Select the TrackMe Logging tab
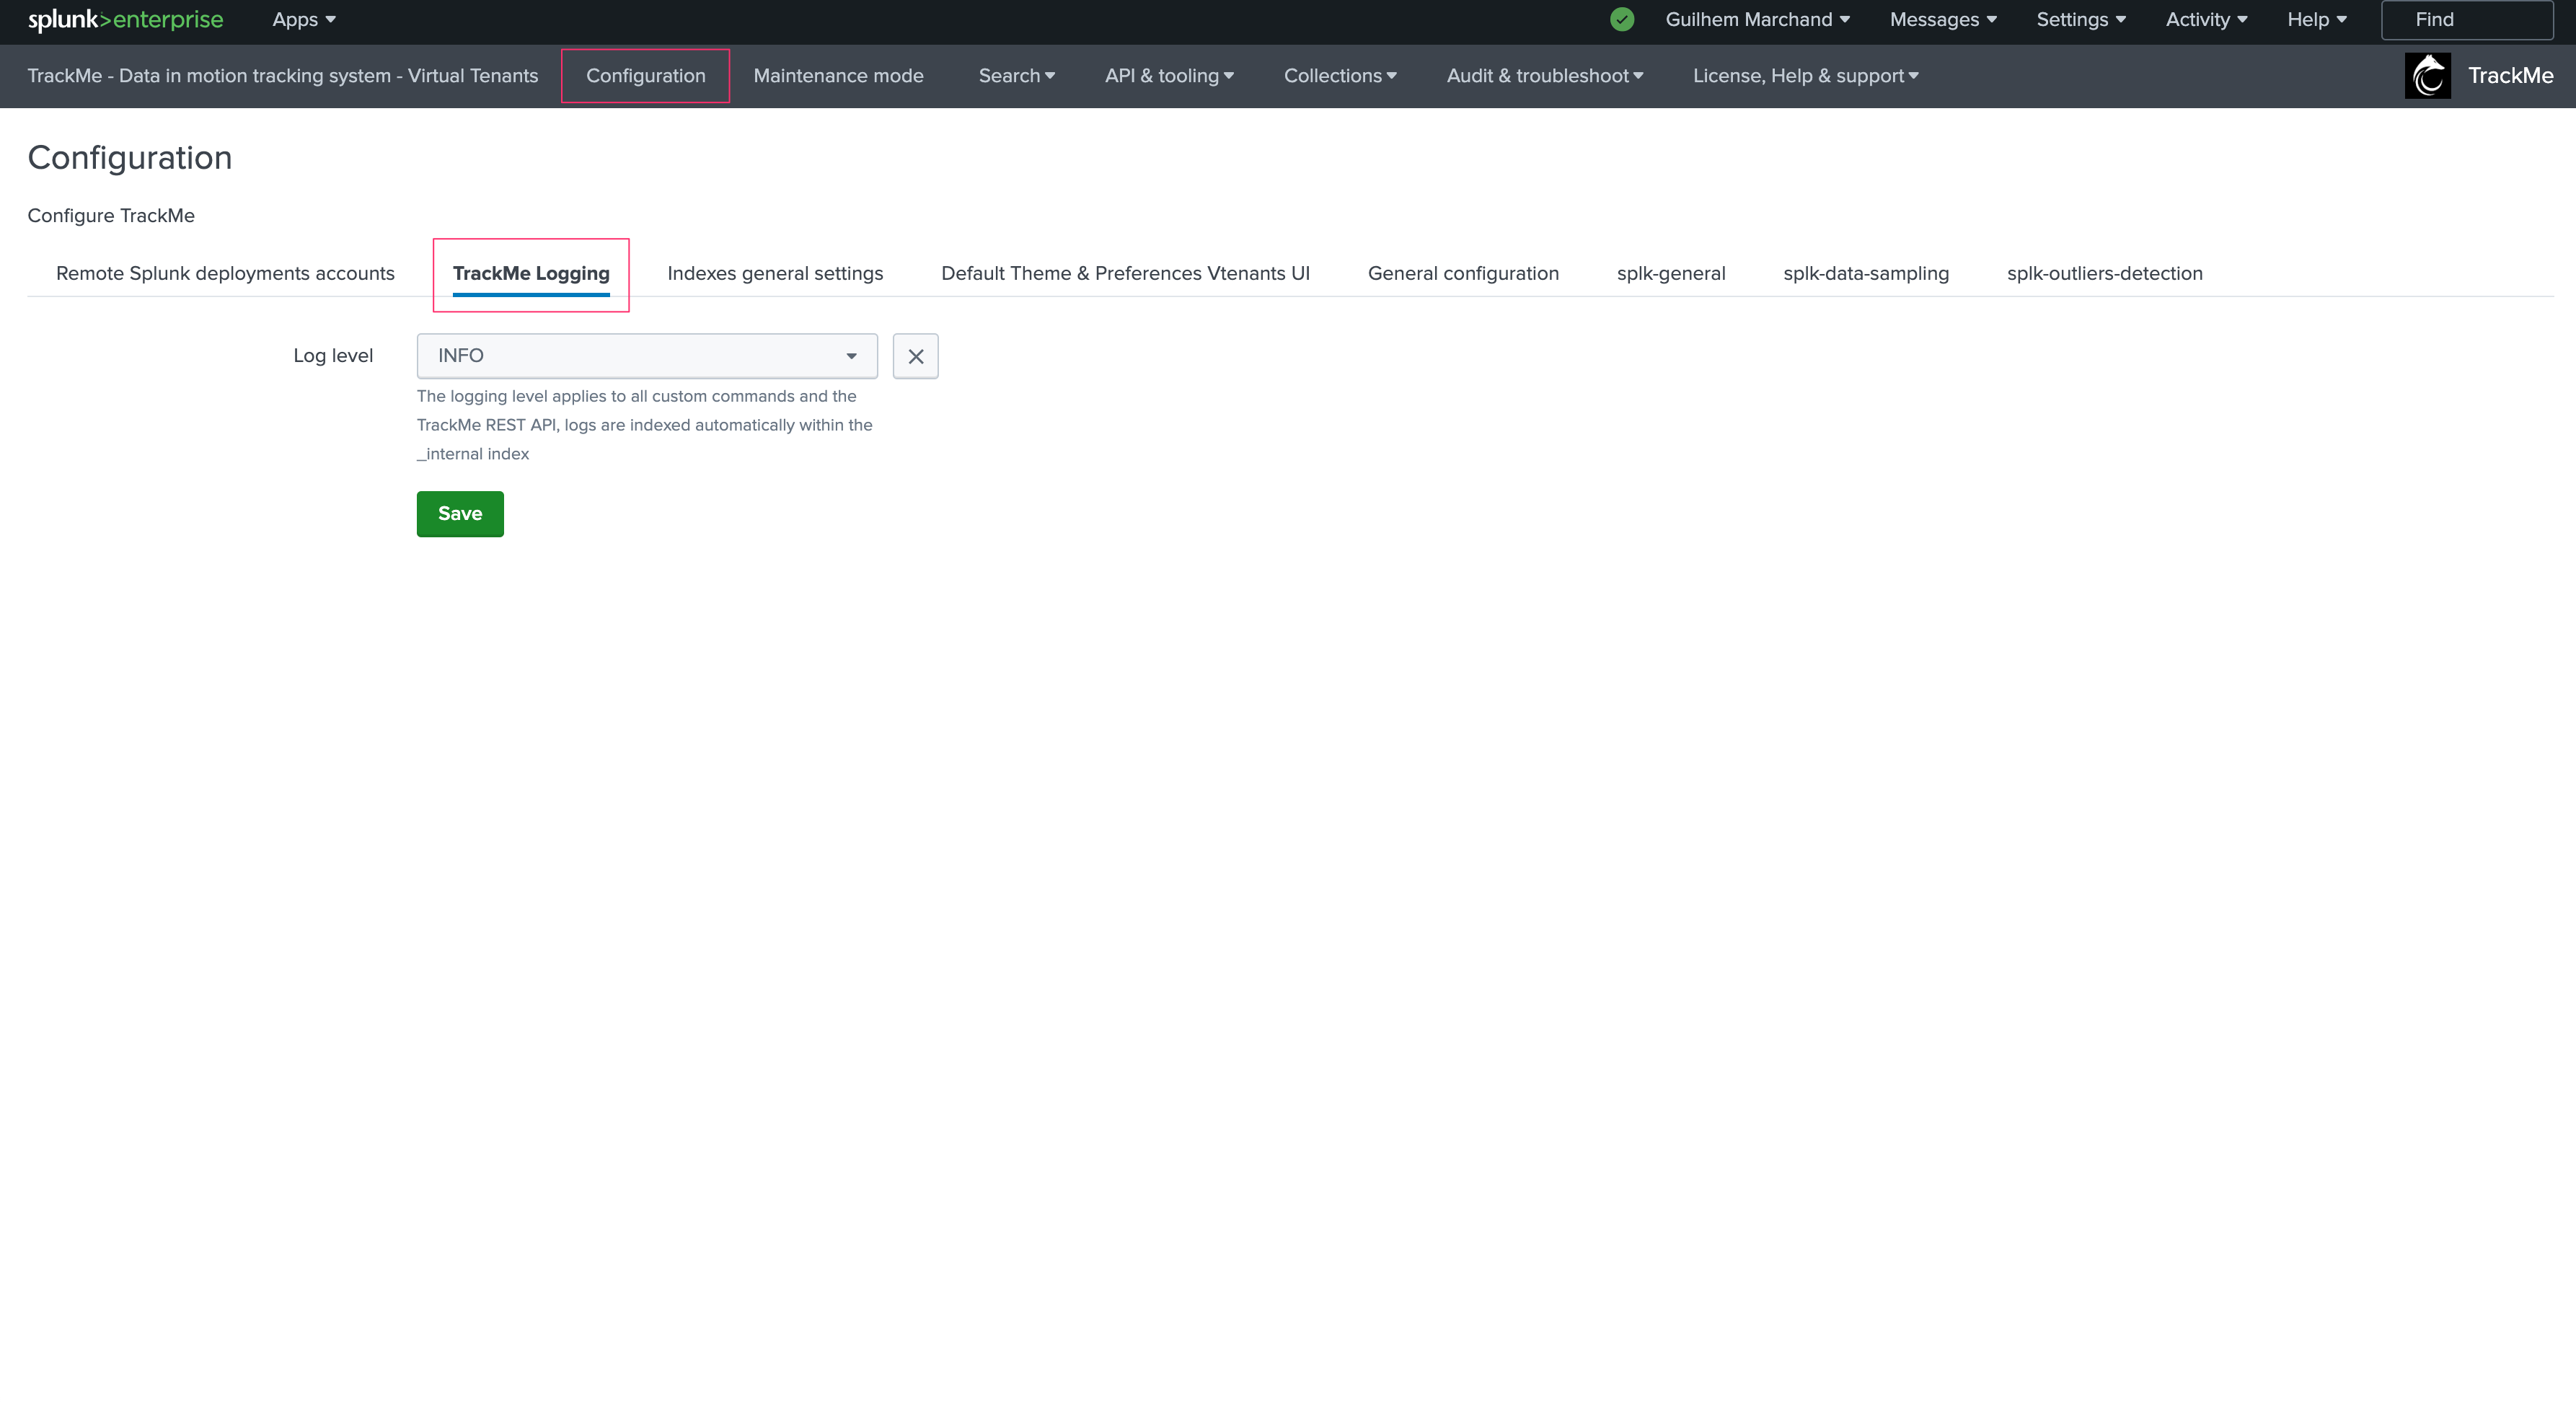The width and height of the screenshot is (2576, 1402). (531, 273)
